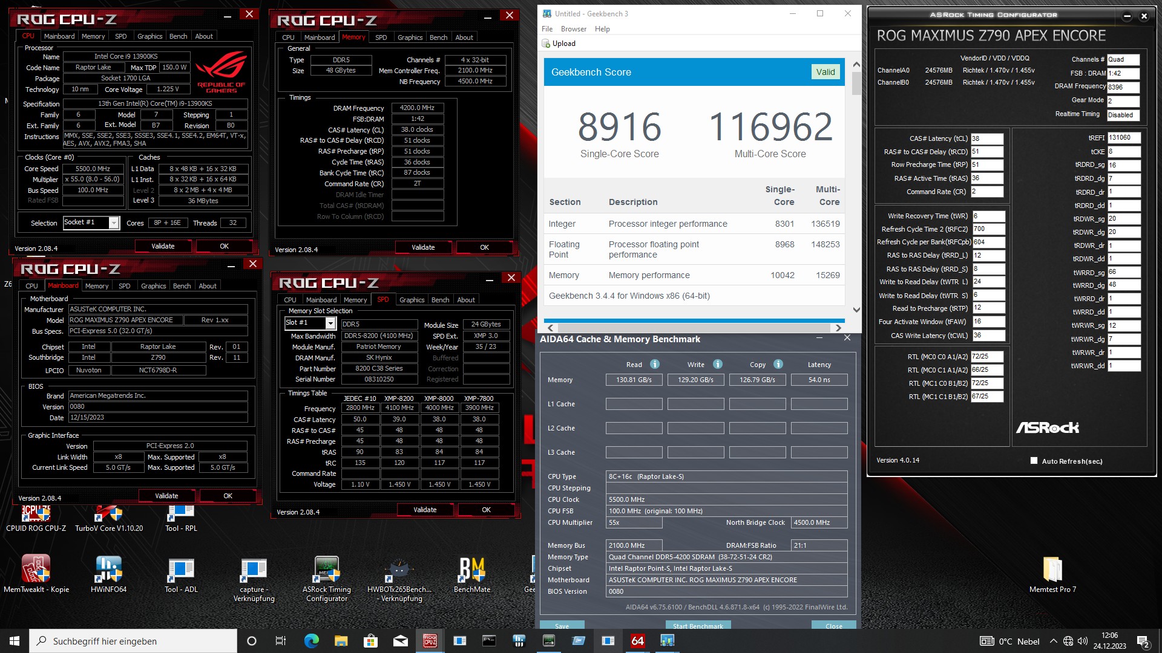Open Bench tab in the CPU-Z SPD window
The height and width of the screenshot is (653, 1162).
[441, 300]
